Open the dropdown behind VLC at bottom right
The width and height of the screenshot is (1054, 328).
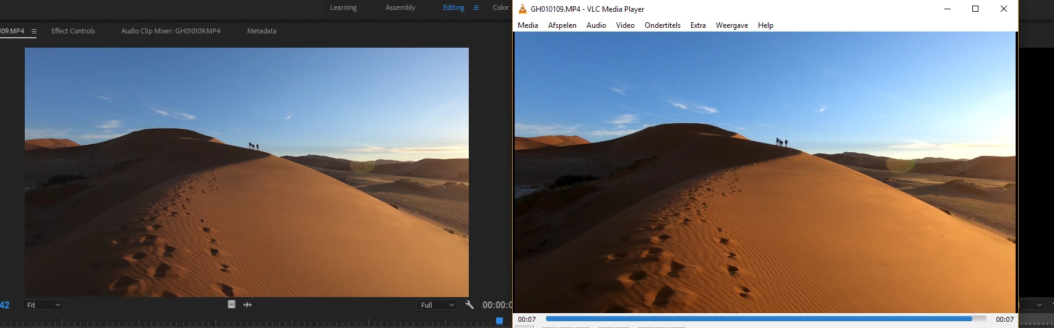(x=1033, y=304)
